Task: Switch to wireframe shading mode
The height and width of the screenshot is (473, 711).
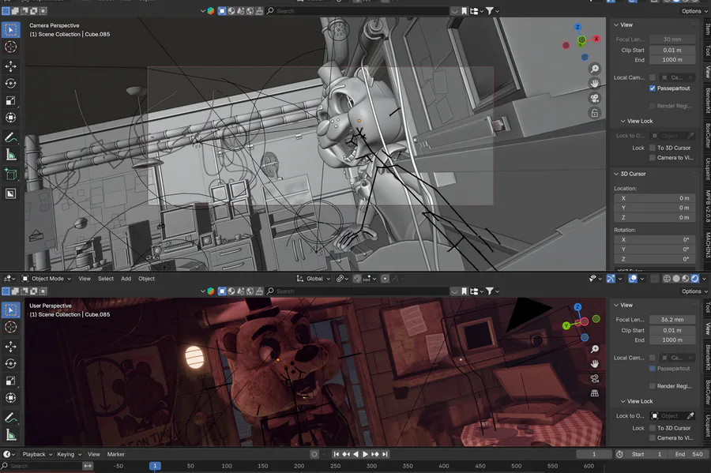Action: pyautogui.click(x=667, y=279)
